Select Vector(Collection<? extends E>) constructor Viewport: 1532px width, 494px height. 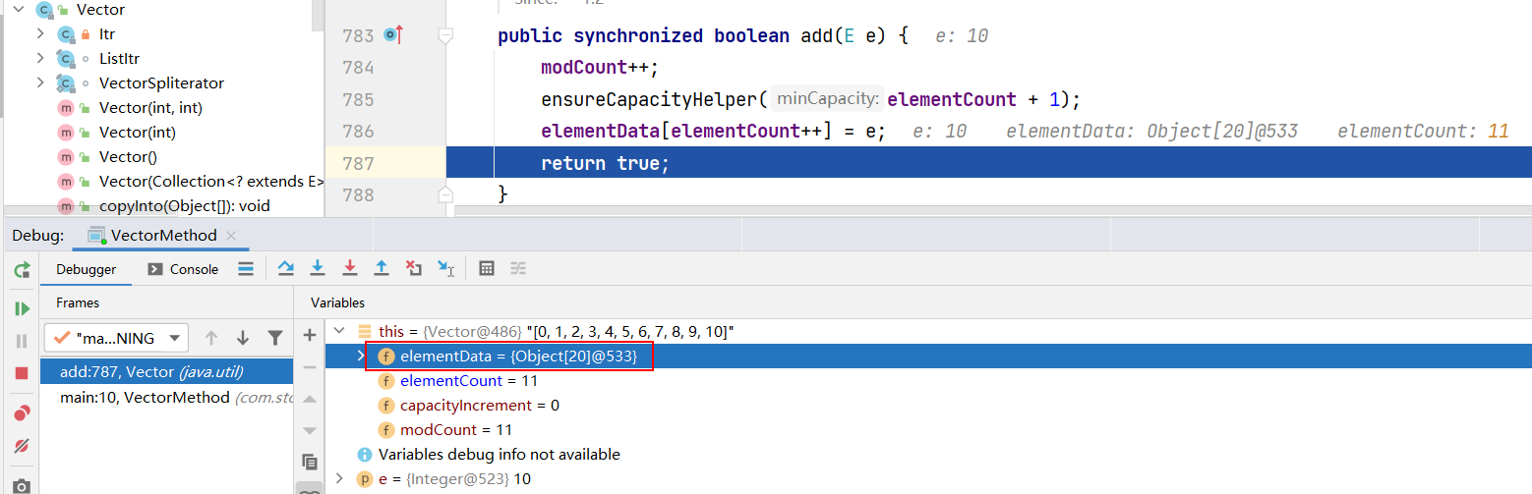[190, 181]
